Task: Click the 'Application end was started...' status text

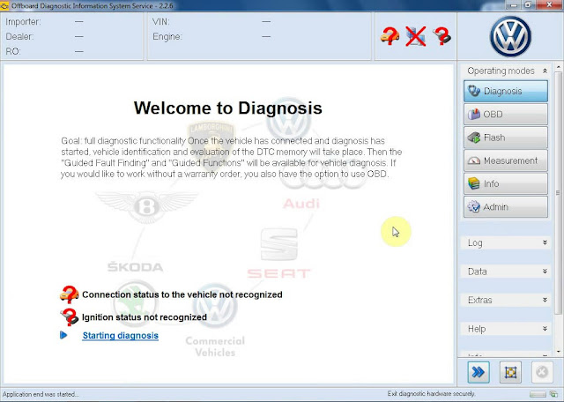Action: coord(41,394)
